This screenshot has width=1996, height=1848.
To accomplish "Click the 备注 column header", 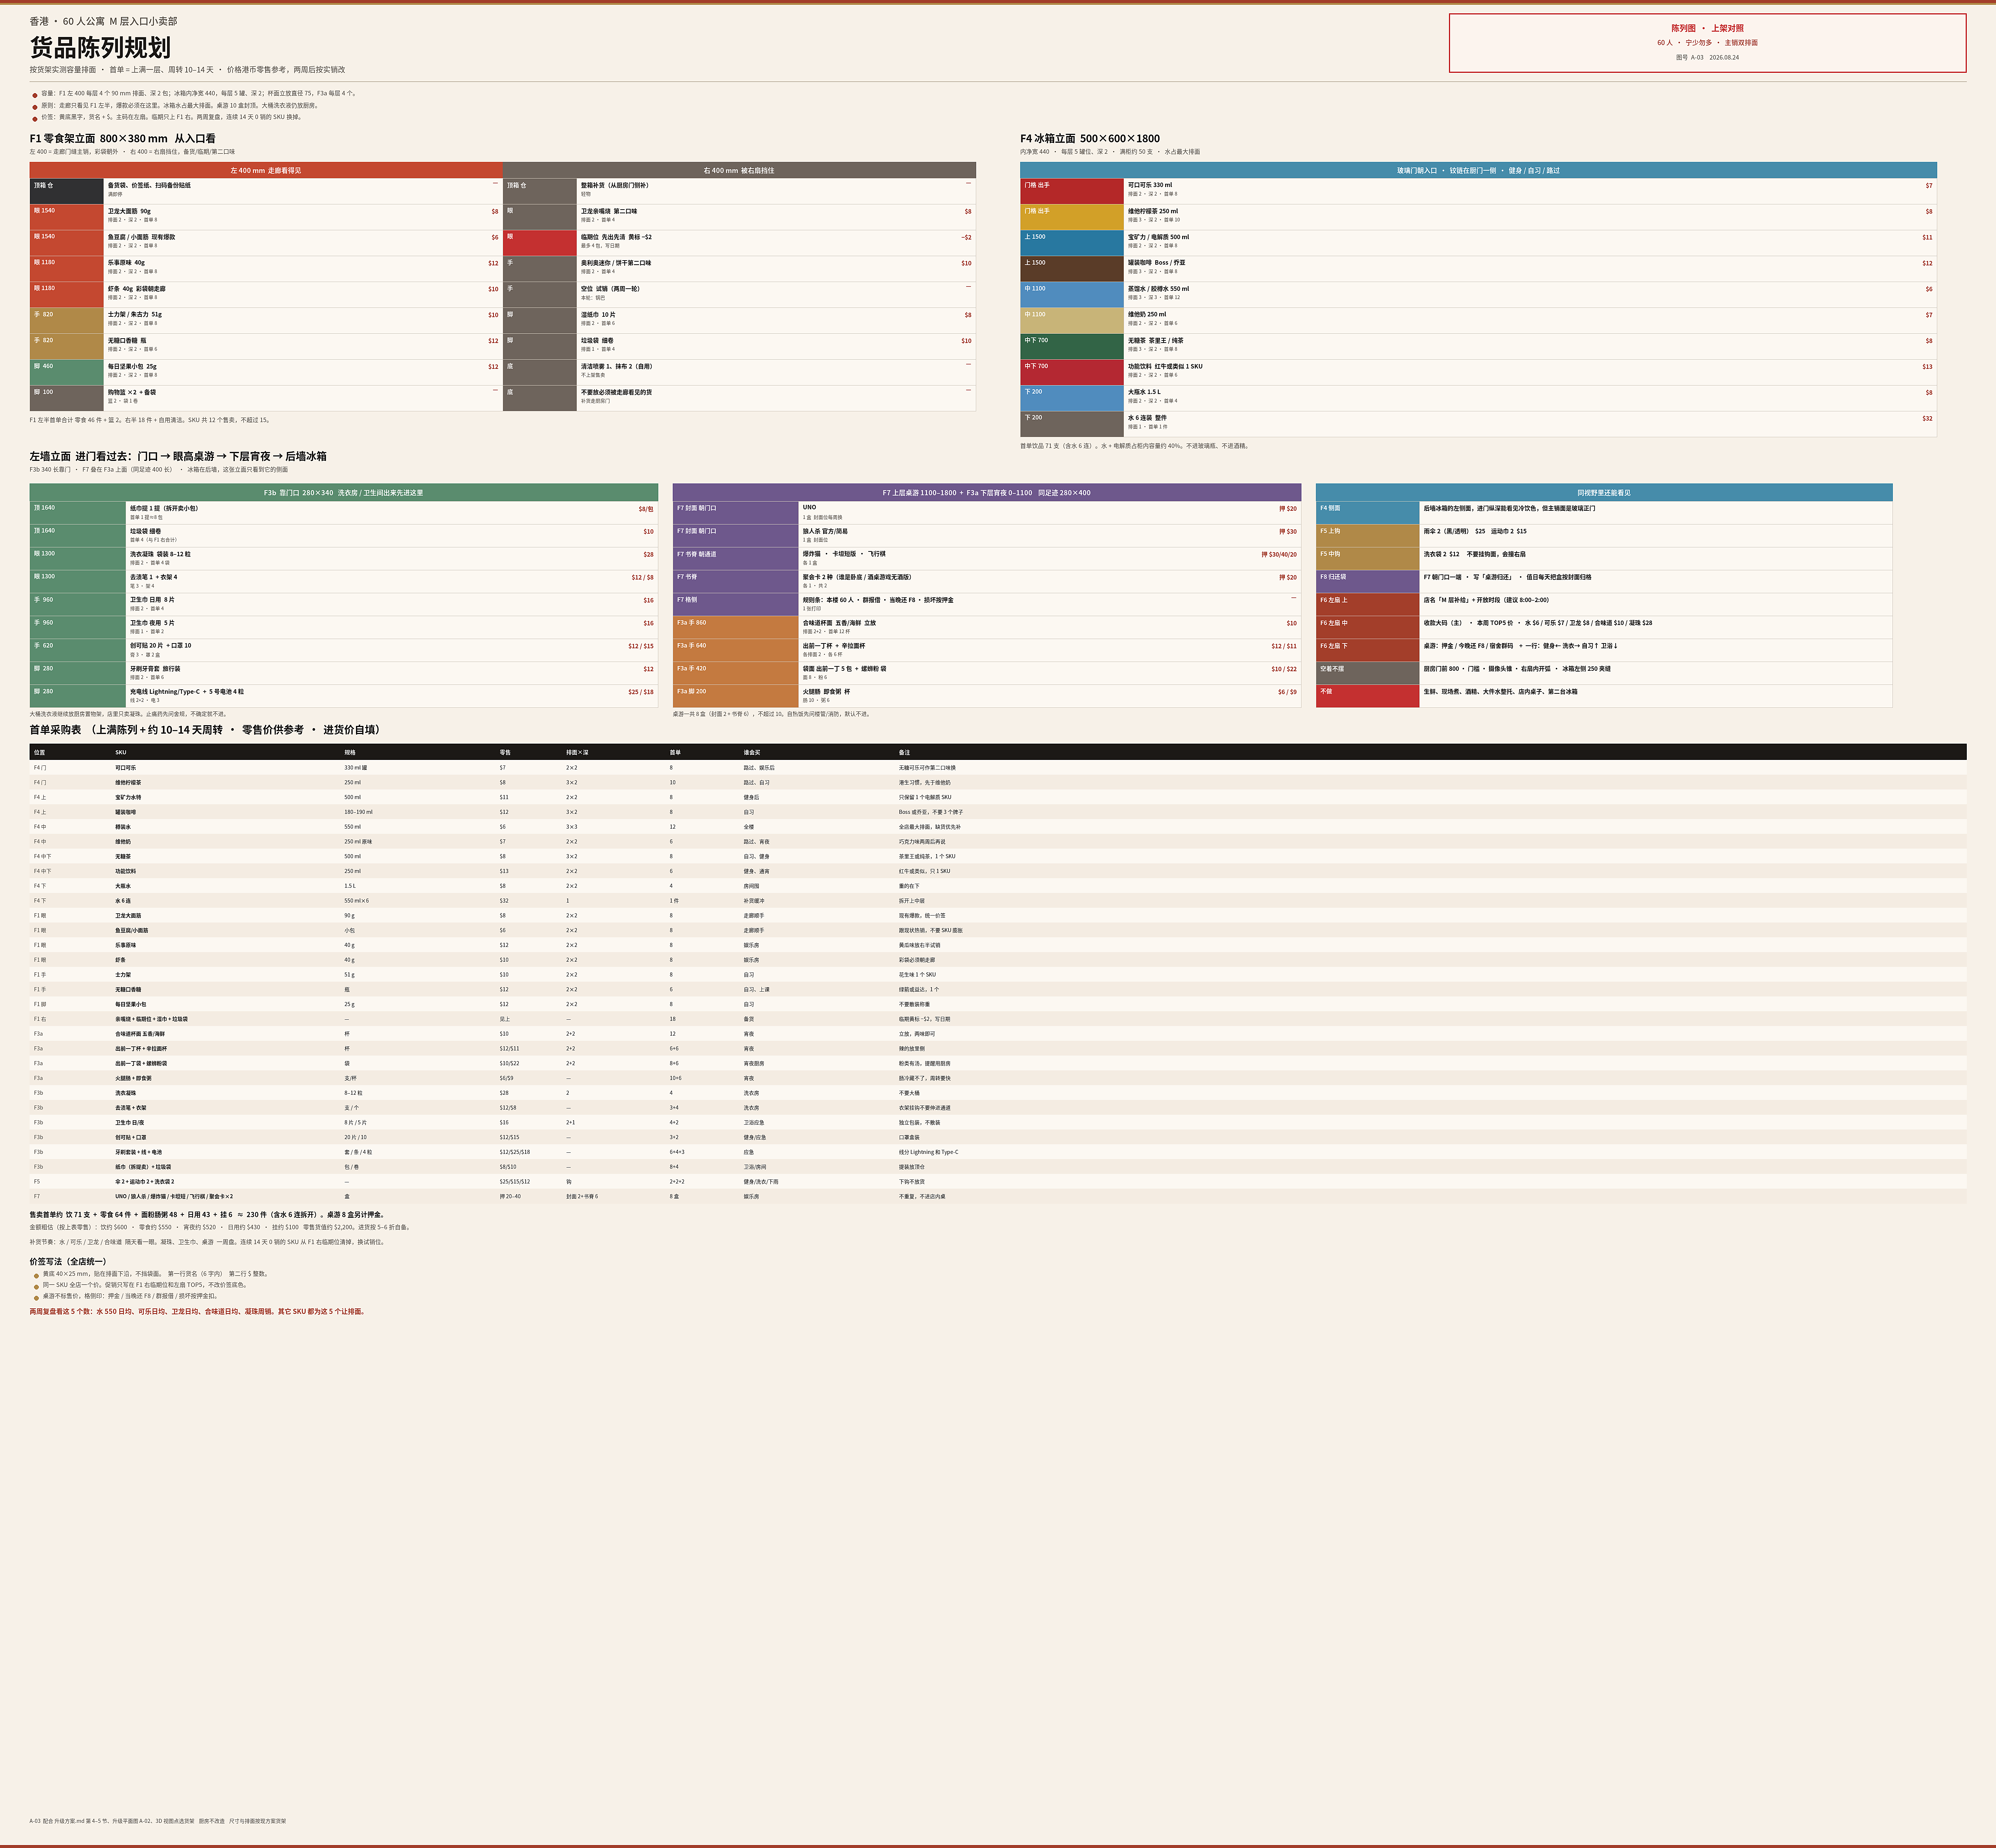I will pos(905,752).
